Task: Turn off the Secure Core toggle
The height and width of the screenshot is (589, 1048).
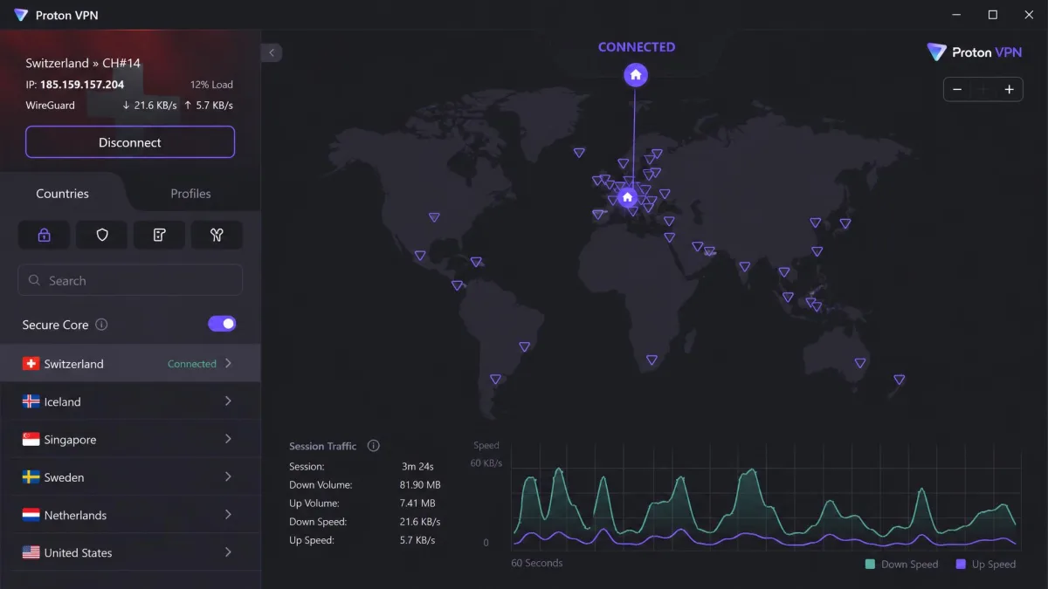Action: (222, 324)
